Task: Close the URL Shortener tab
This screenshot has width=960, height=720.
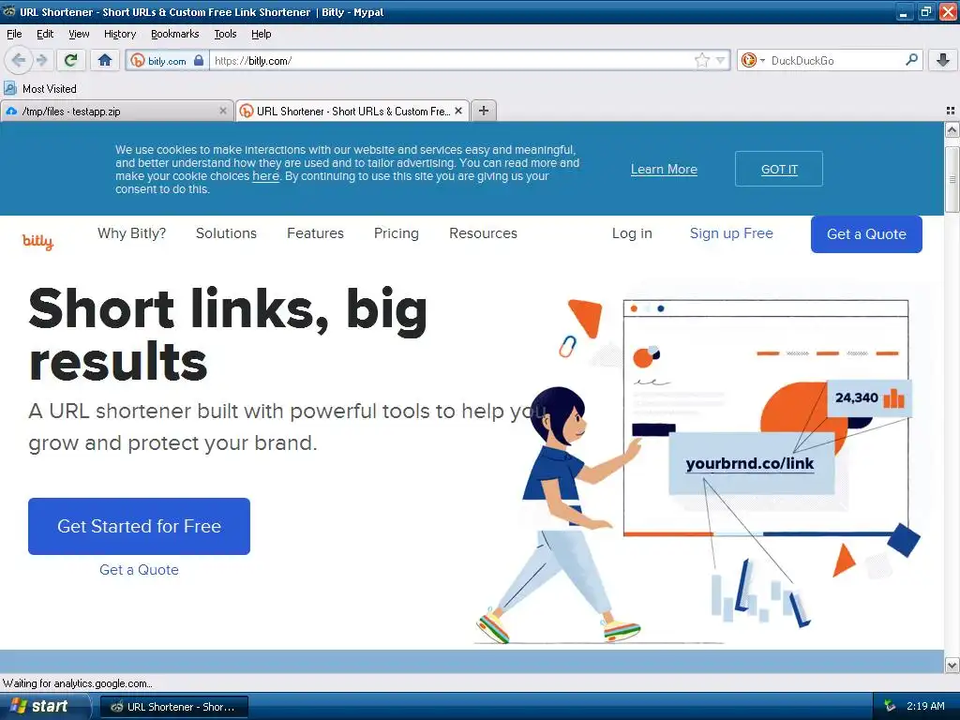Action: (x=458, y=111)
